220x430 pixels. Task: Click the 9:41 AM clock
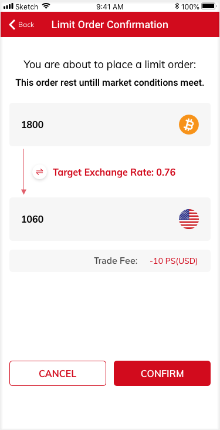110,6
